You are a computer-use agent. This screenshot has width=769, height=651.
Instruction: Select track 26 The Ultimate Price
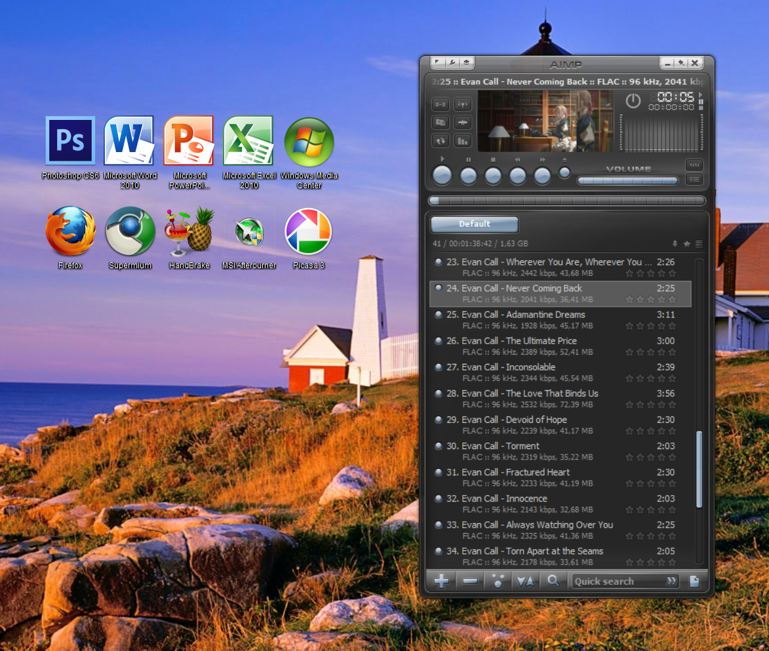click(561, 346)
